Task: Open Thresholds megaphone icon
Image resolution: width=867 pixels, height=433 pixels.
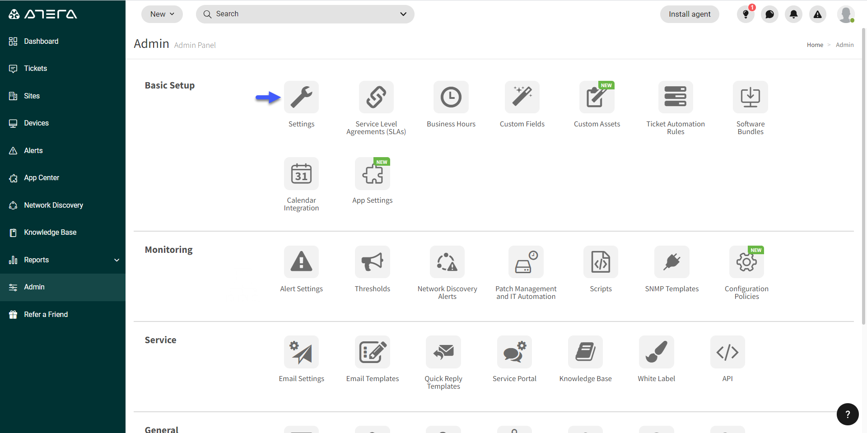Action: point(373,262)
